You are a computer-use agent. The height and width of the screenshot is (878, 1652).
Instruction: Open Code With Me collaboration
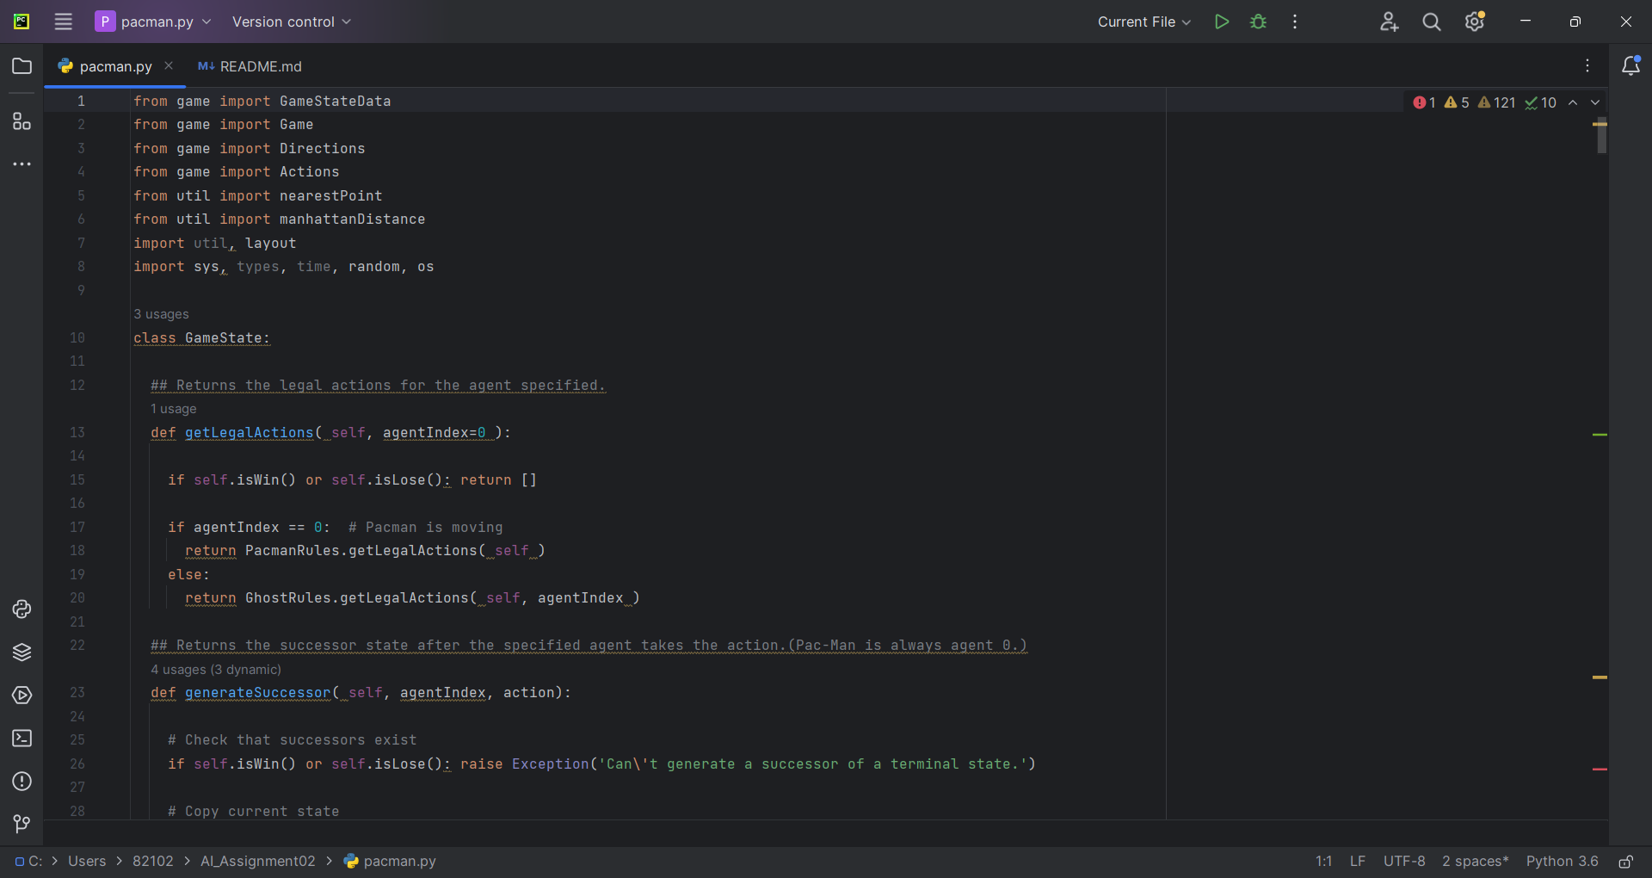[x=1390, y=22]
